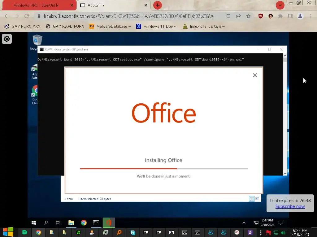This screenshot has height=237, width=317.
Task: Open the remote Windows Start menu
Action: point(34,222)
